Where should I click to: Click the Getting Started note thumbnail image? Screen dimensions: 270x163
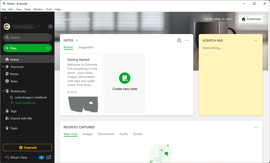pos(83,104)
